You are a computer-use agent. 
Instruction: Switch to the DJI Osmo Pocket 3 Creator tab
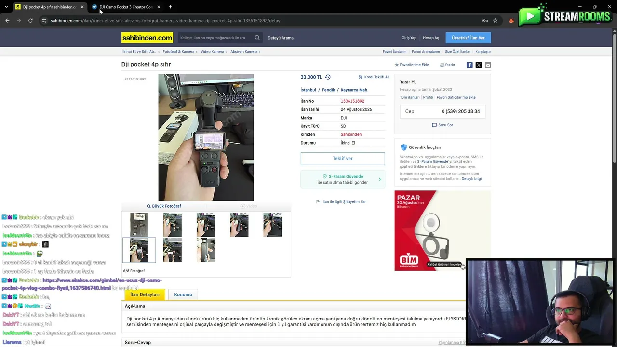point(126,7)
